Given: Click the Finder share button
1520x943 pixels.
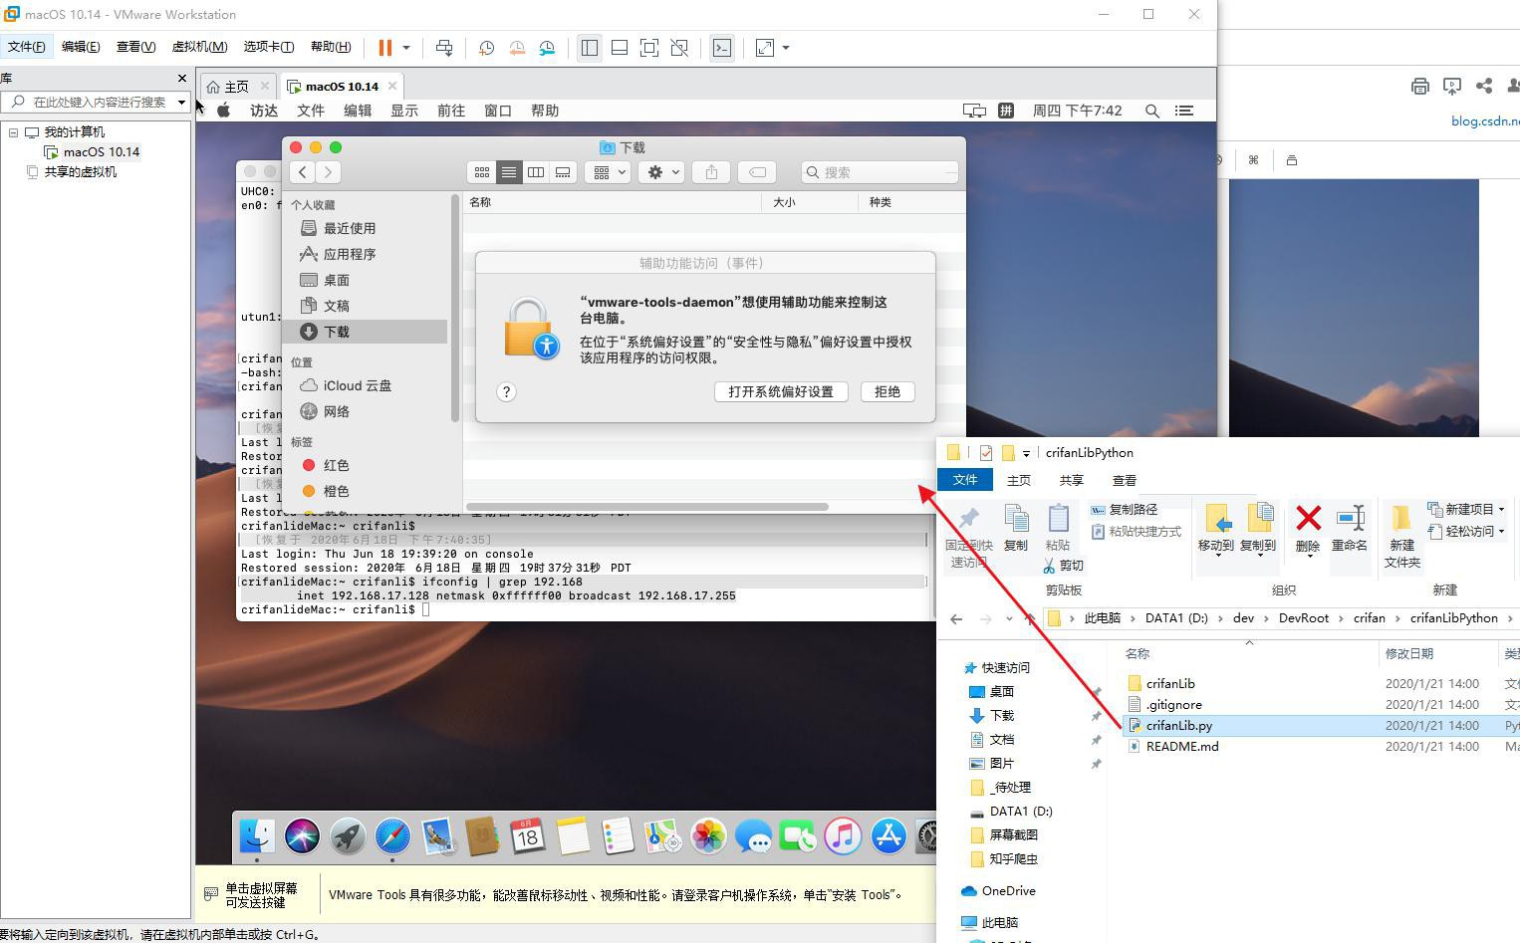Looking at the screenshot, I should click(x=711, y=171).
